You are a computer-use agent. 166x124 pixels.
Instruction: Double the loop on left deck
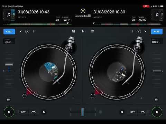[34, 31]
